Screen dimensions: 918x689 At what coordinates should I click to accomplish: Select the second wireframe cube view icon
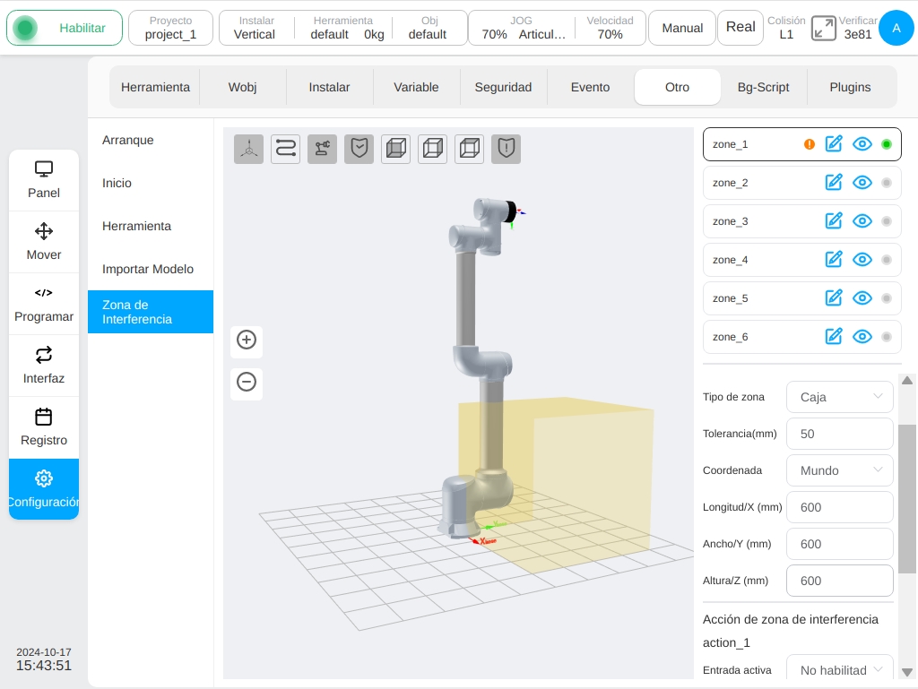tap(433, 149)
